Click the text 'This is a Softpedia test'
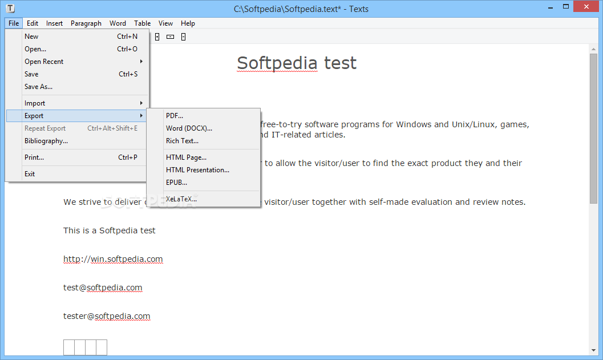Image resolution: width=603 pixels, height=360 pixels. [109, 230]
